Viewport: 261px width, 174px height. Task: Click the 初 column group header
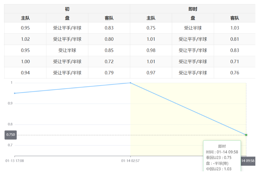67,9
